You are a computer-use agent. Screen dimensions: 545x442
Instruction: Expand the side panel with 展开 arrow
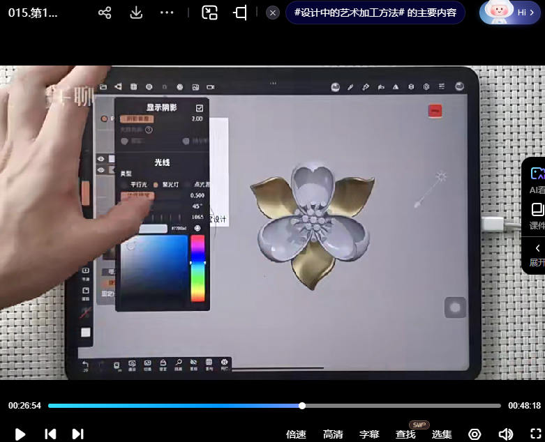click(536, 254)
